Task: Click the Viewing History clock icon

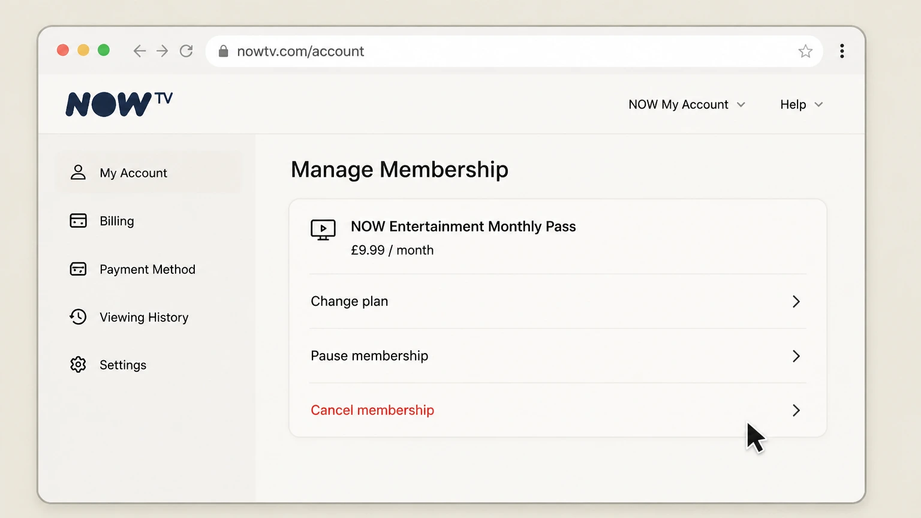Action: (78, 317)
